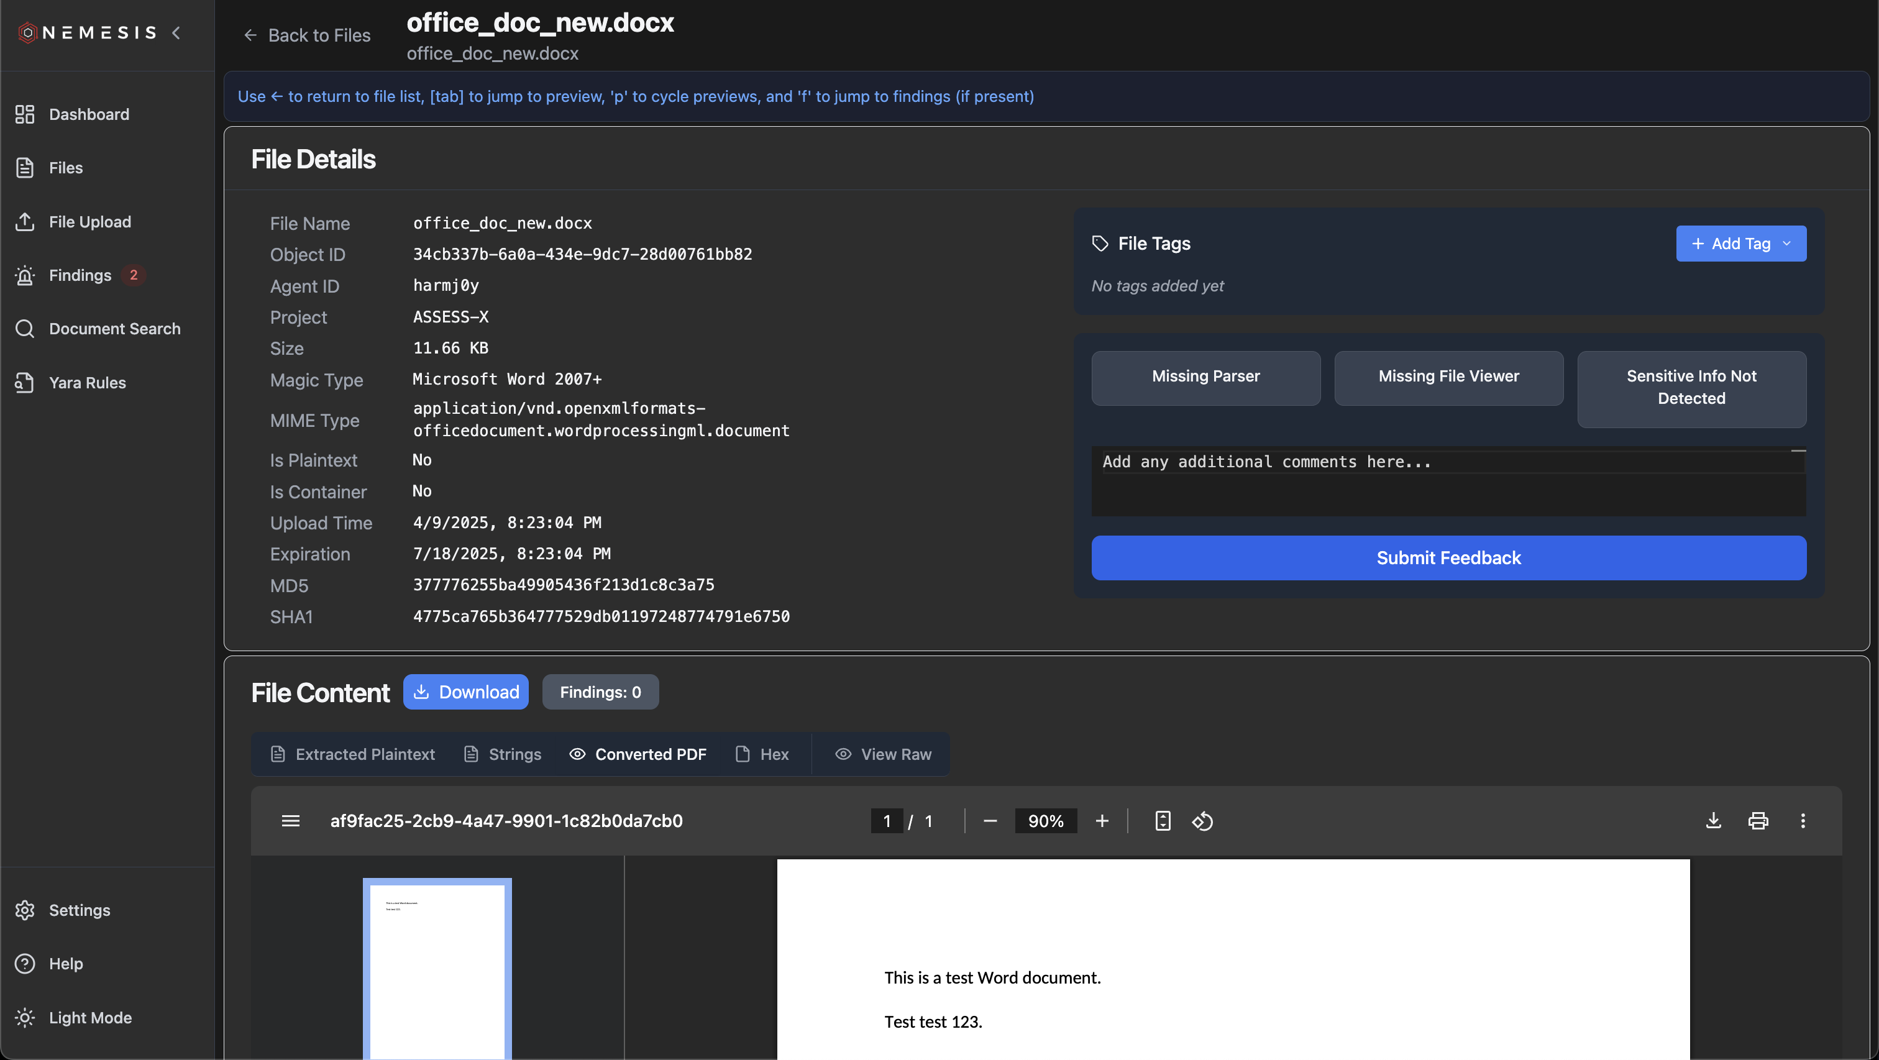Toggle fit-to-page mode in the PDF viewer
1879x1060 pixels.
[1162, 821]
